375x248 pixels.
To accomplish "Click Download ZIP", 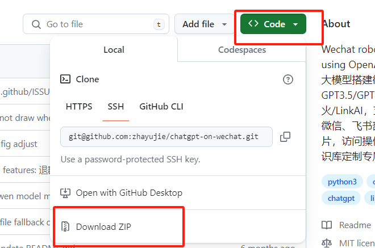I will (103, 227).
